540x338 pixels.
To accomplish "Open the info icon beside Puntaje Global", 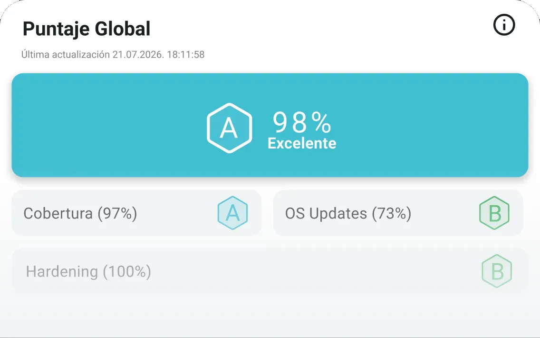I will coord(504,25).
